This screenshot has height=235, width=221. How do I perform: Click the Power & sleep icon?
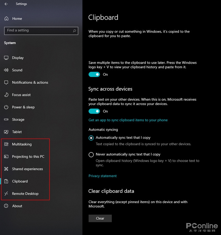click(x=6, y=107)
